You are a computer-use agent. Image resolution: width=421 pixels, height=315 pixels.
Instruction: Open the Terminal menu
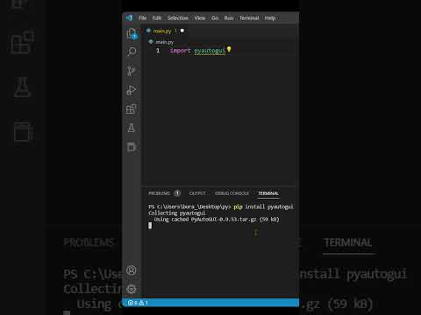[249, 18]
